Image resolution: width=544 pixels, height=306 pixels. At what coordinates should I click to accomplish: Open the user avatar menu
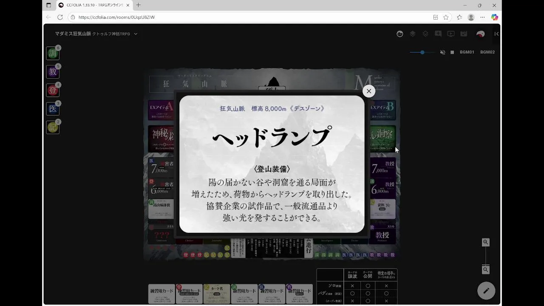(x=481, y=34)
